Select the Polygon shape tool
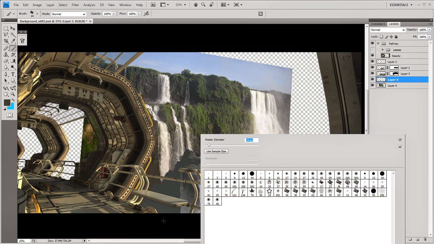Viewport: 434px width, 244px height. 13,81
